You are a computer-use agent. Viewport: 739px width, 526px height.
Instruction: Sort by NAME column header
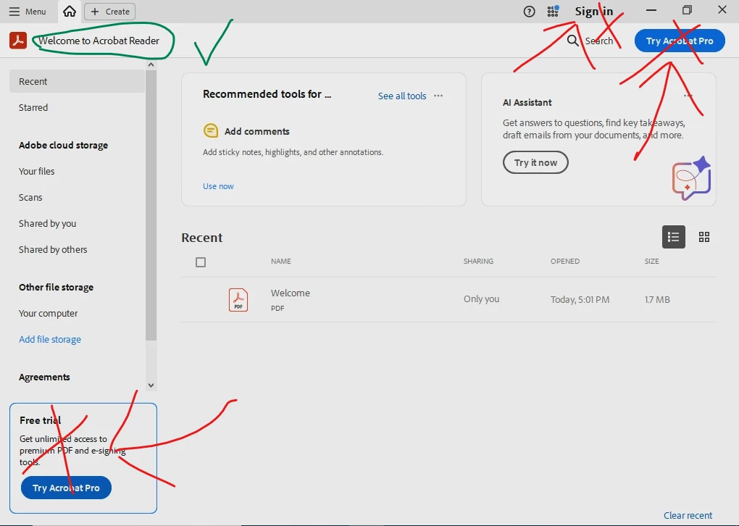(x=281, y=261)
